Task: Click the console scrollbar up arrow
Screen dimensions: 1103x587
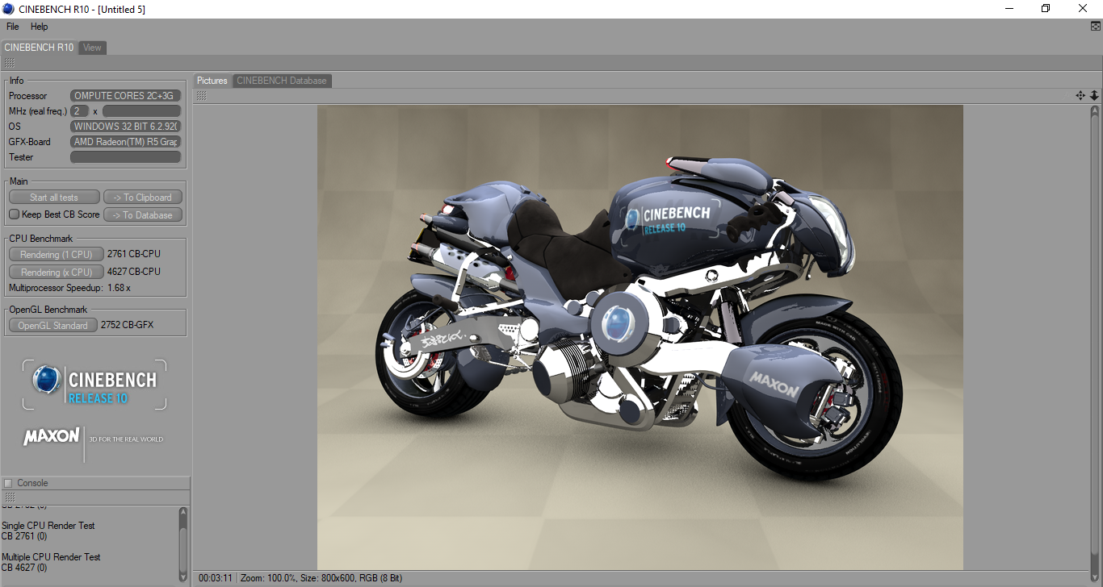Action: pos(183,512)
